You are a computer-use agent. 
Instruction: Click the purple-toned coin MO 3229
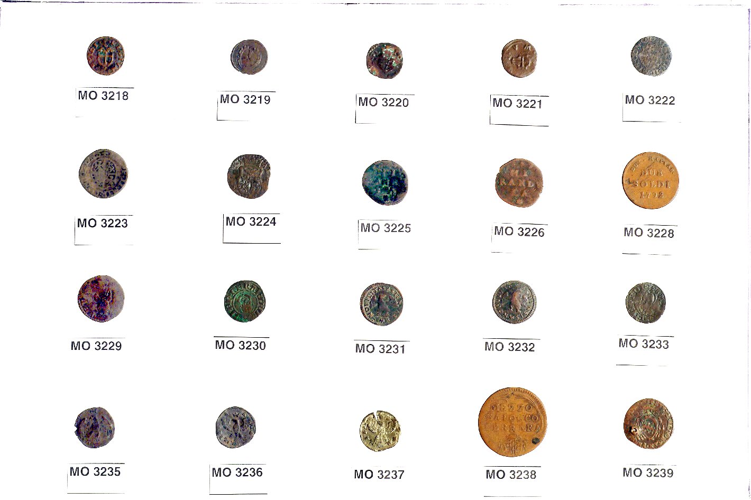coord(101,299)
